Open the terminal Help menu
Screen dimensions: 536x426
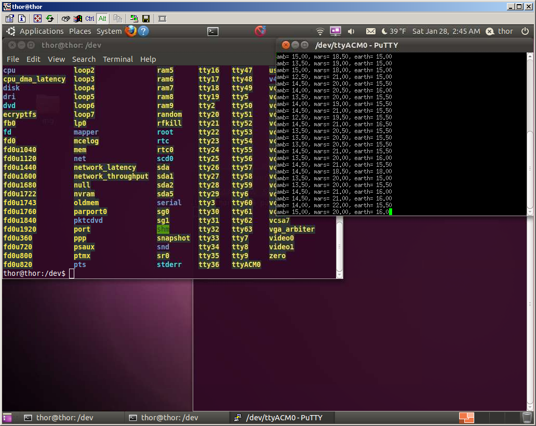coord(148,59)
